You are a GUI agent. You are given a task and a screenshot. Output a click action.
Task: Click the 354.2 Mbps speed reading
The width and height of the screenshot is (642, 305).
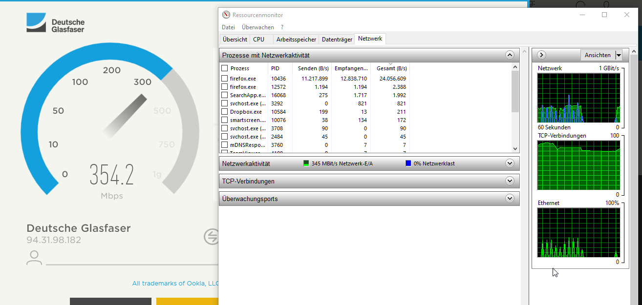112,175
